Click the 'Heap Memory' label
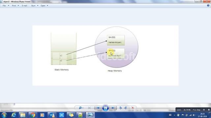The height and width of the screenshot is (118, 211). [115, 71]
